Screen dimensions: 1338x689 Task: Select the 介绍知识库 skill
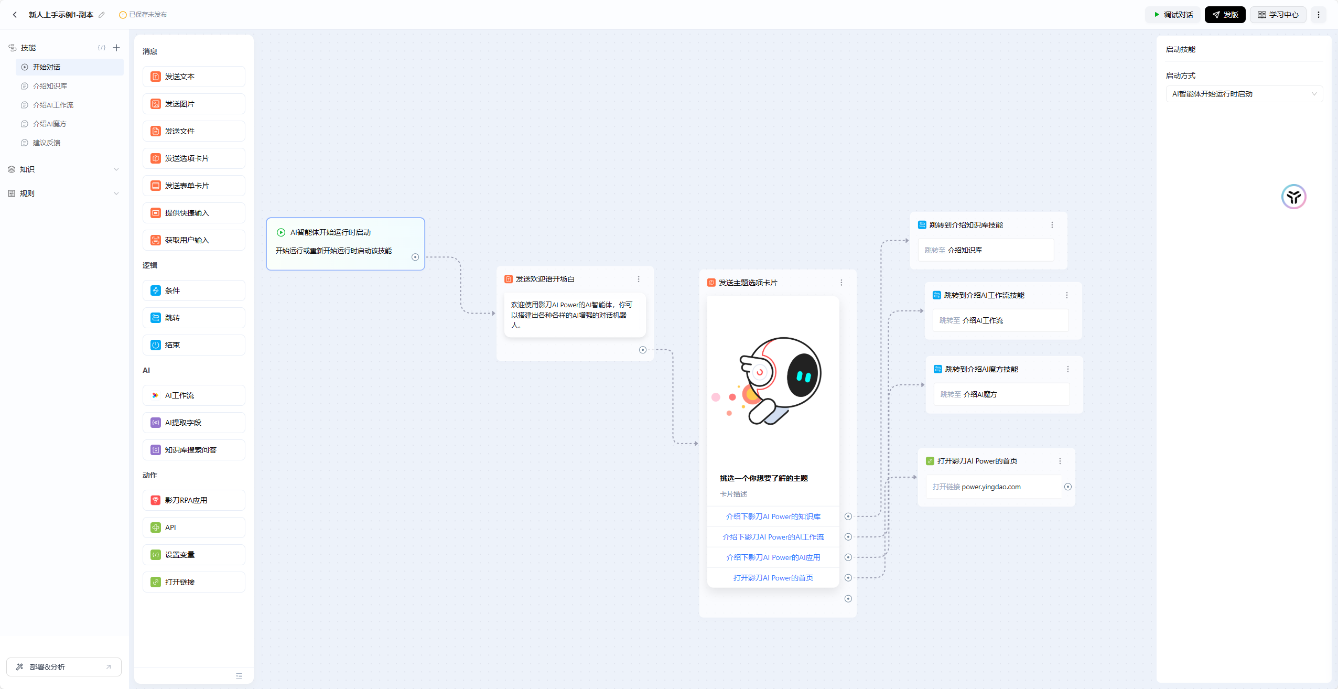coord(50,86)
